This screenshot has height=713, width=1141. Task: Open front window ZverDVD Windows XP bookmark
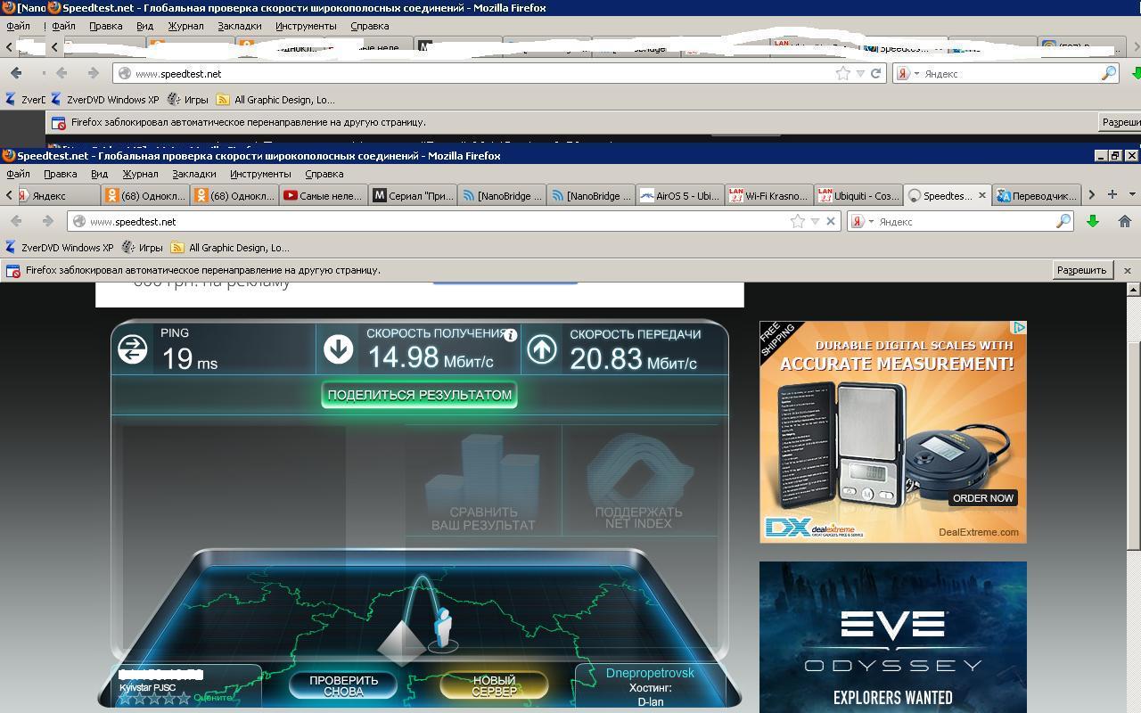tap(59, 248)
